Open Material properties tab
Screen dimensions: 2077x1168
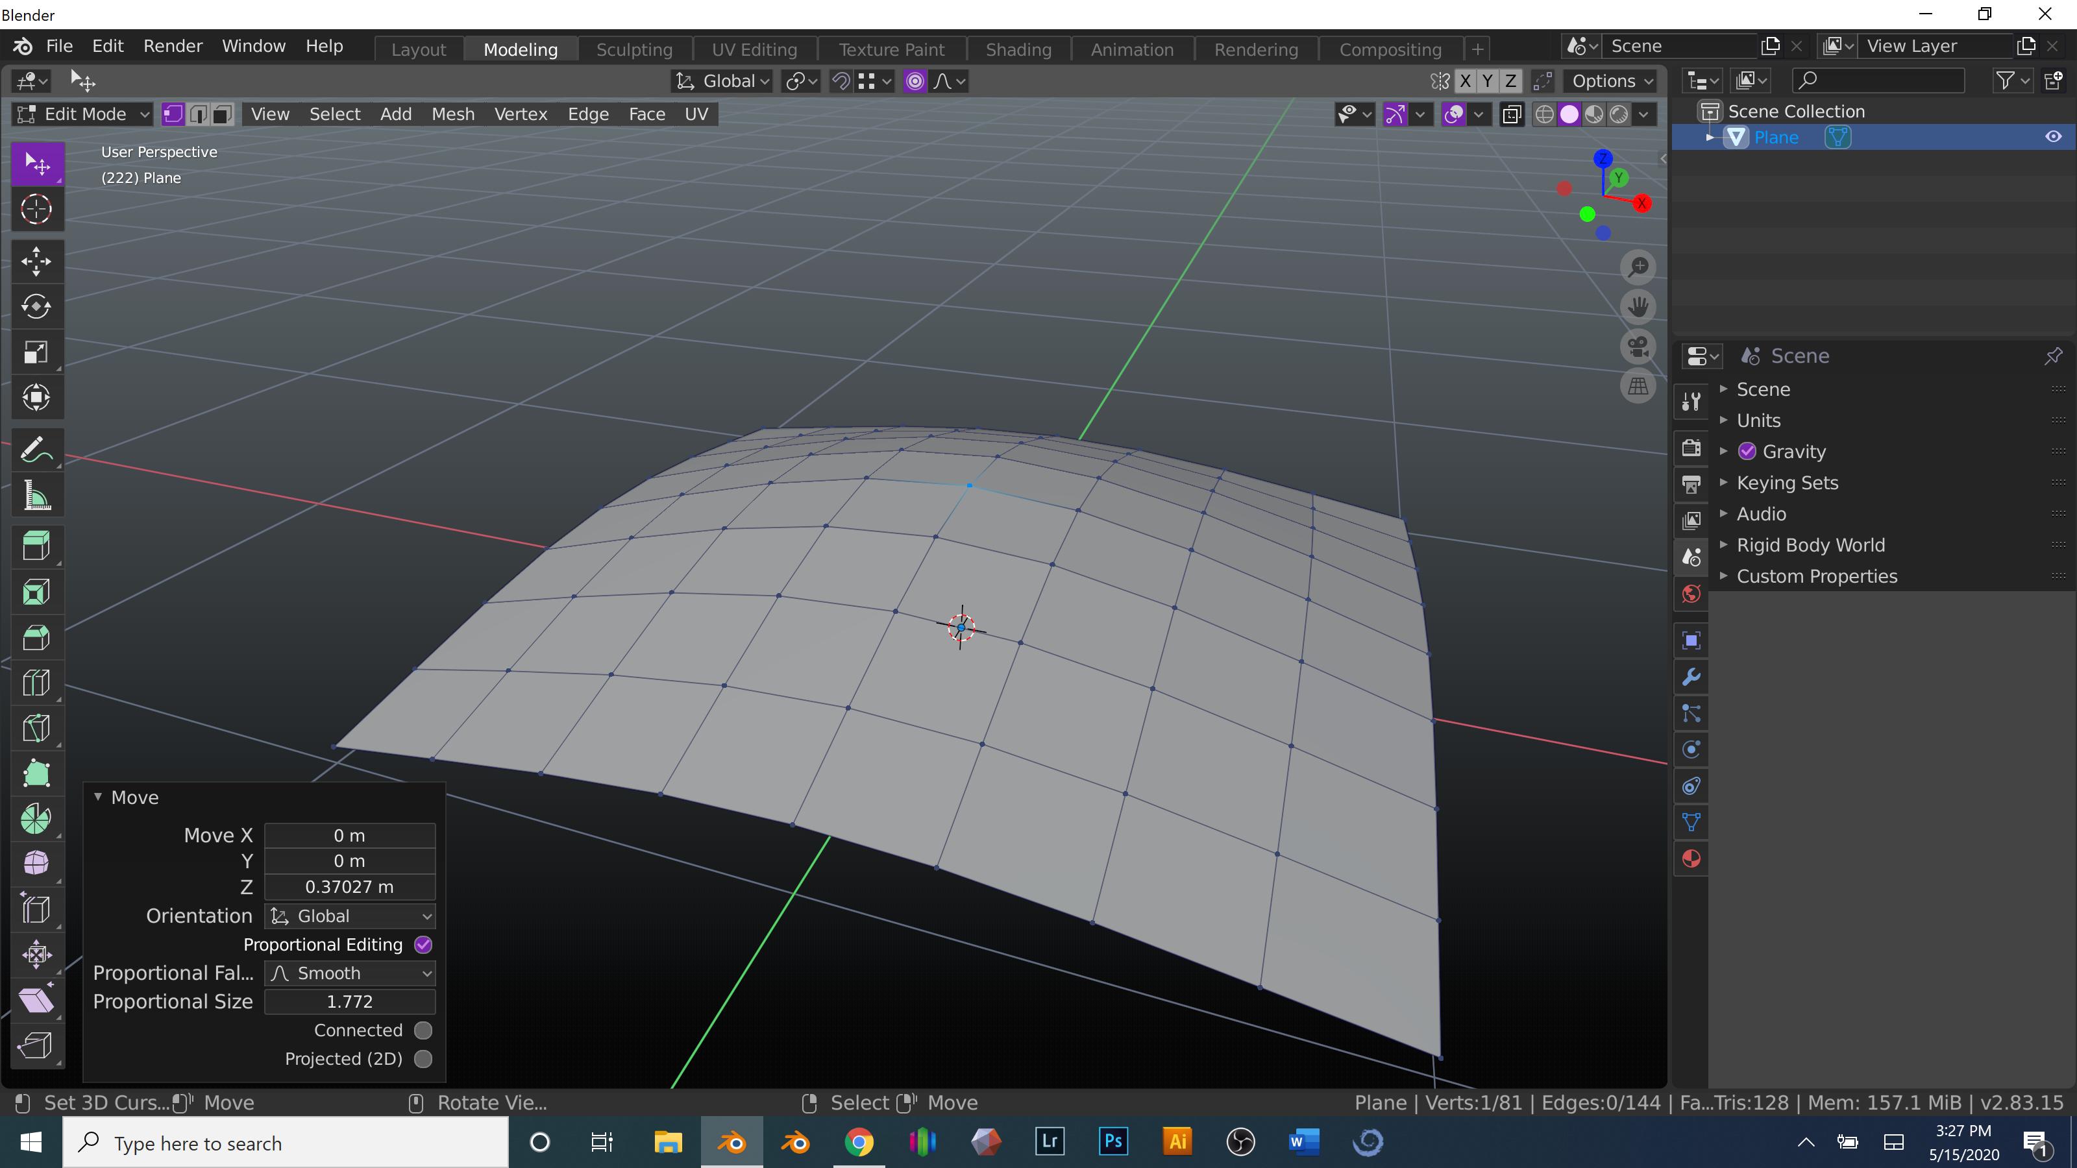pyautogui.click(x=1691, y=859)
